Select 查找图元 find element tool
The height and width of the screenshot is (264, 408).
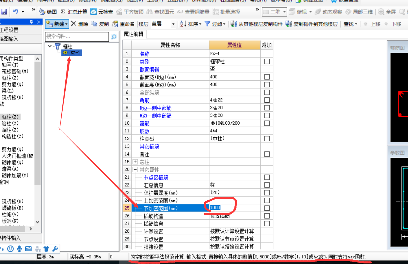click(x=160, y=12)
